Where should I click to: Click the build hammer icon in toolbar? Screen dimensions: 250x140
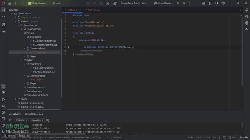click(x=115, y=3)
